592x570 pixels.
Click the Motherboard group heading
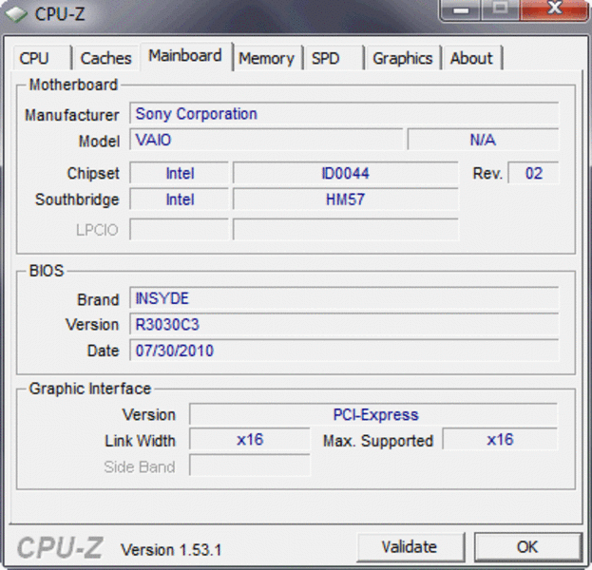point(73,85)
